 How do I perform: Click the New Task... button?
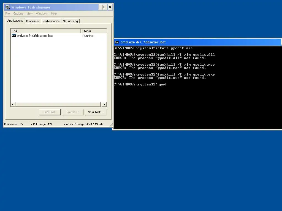pos(96,112)
